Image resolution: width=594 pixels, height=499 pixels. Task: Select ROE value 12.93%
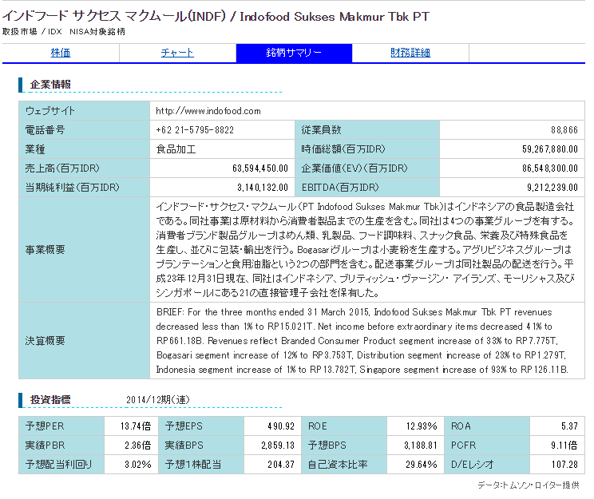tap(422, 426)
